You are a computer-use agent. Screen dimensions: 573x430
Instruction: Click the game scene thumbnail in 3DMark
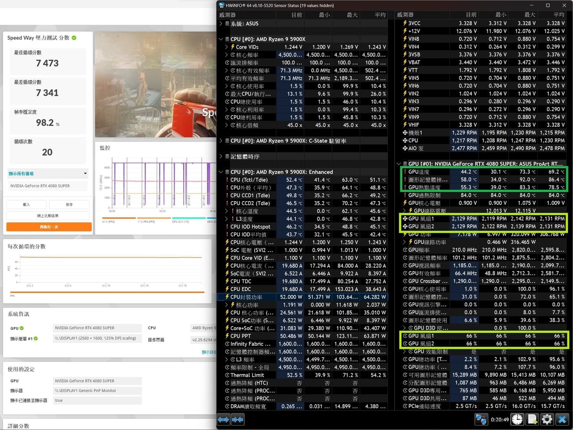[156, 84]
